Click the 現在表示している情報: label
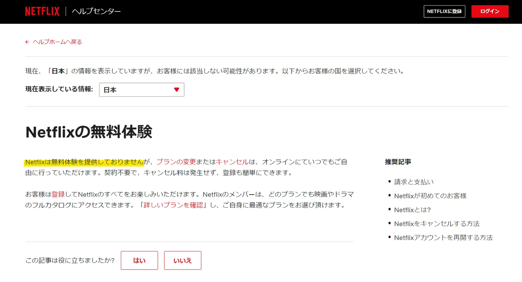The image size is (522, 282). coord(59,89)
